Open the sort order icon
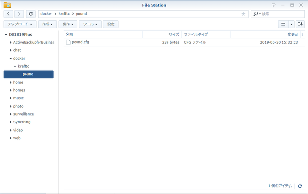Image resolution: width=308 pixels, height=194 pixels. (x=300, y=24)
